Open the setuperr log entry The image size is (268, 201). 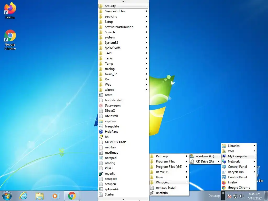click(123, 184)
